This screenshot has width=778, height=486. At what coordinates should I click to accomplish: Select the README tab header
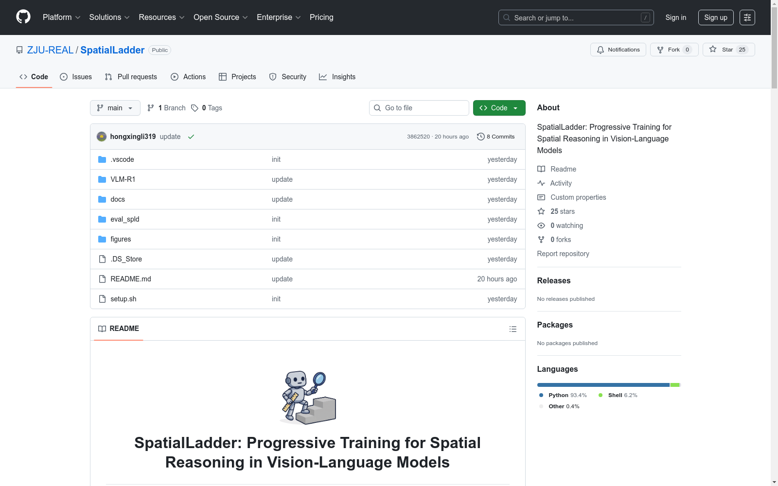(119, 329)
